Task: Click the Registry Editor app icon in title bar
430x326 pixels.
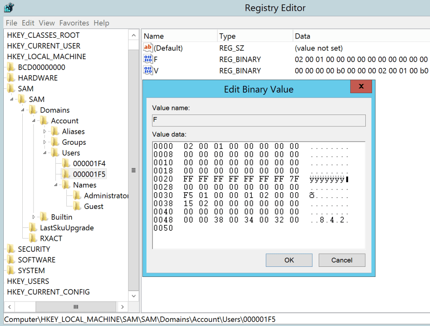Action: 8,8
